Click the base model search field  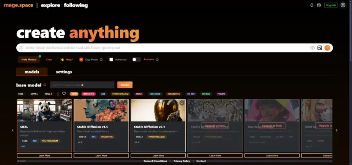[82, 85]
